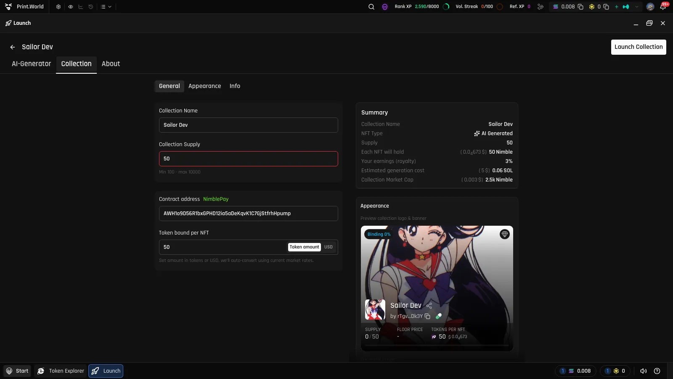Click the '3%' royalty value in Summary
This screenshot has height=379, width=673.
click(x=509, y=161)
